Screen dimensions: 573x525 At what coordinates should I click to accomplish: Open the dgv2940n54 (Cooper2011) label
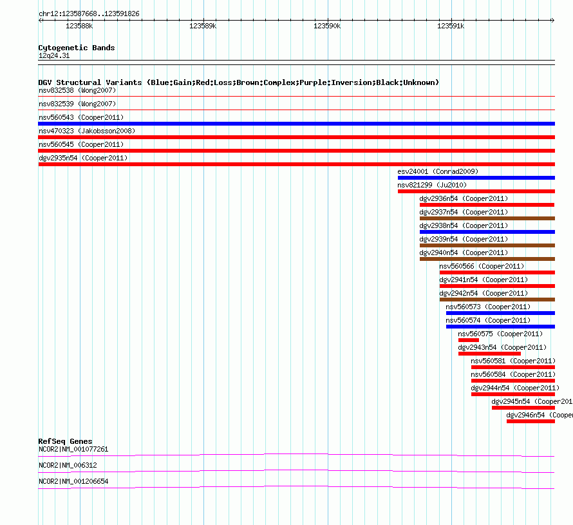tap(464, 253)
